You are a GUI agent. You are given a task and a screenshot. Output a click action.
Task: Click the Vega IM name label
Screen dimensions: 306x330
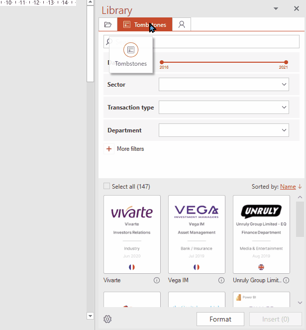[178, 280]
